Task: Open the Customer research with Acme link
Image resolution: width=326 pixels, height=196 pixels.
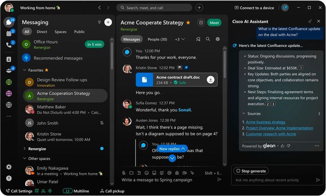Action: click(x=271, y=134)
